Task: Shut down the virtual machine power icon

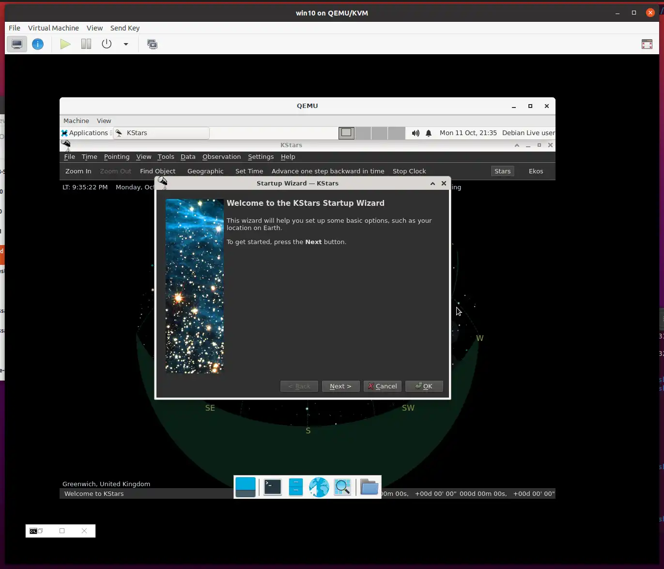Action: [x=107, y=45]
